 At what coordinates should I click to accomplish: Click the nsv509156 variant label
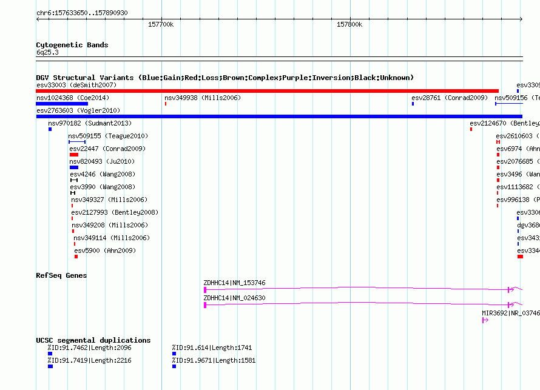(x=517, y=98)
